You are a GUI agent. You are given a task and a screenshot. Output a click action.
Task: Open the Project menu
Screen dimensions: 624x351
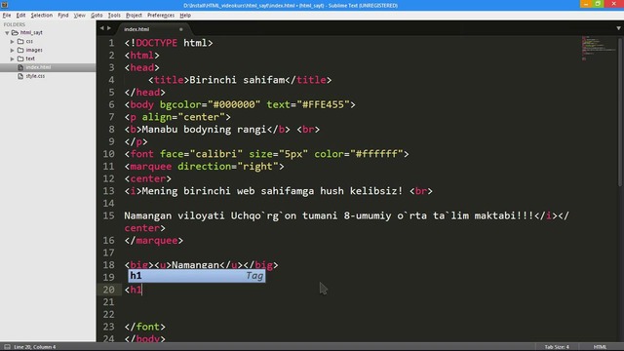pos(134,16)
